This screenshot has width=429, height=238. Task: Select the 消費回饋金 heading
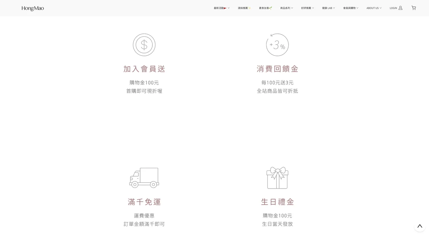tap(277, 69)
